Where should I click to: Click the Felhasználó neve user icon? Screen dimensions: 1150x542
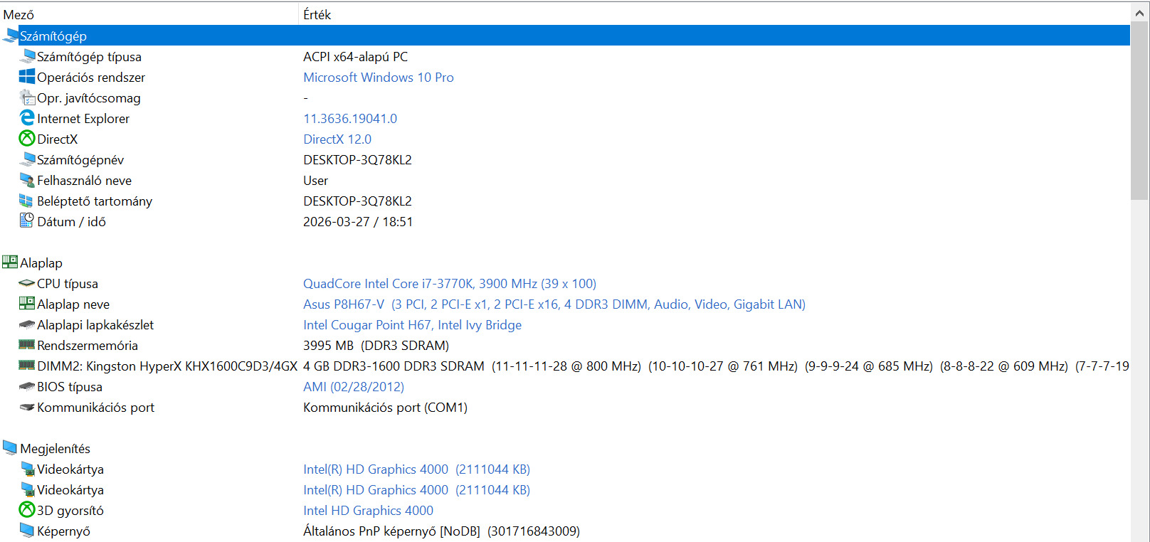click(x=27, y=180)
